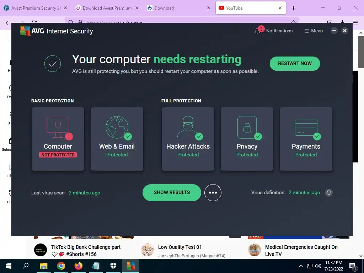
Task: Open the Low Quality Test 01 video
Action: 180,247
